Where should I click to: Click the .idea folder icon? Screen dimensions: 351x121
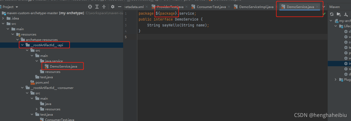pos(9,18)
